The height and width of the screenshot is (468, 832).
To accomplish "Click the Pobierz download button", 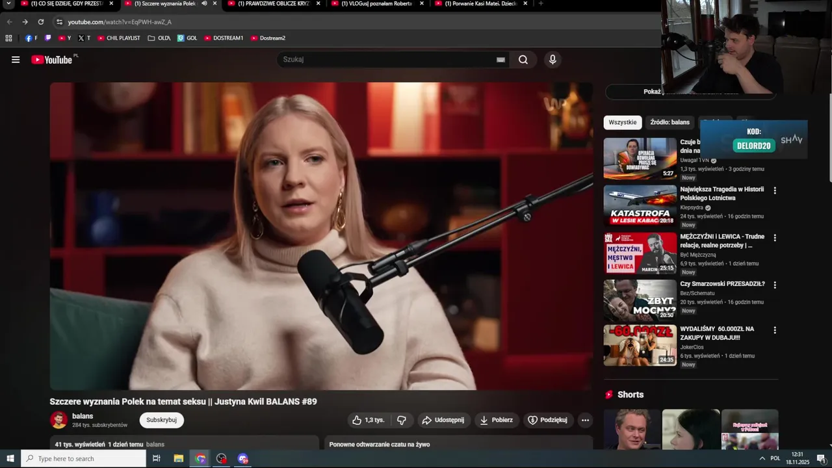I will point(497,420).
